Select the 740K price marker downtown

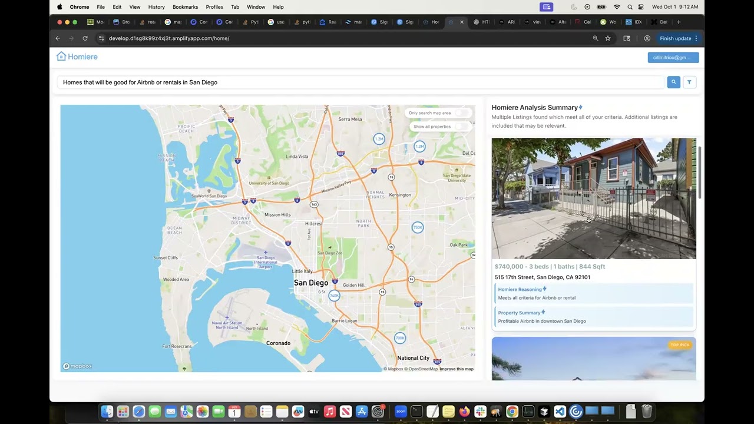click(334, 296)
